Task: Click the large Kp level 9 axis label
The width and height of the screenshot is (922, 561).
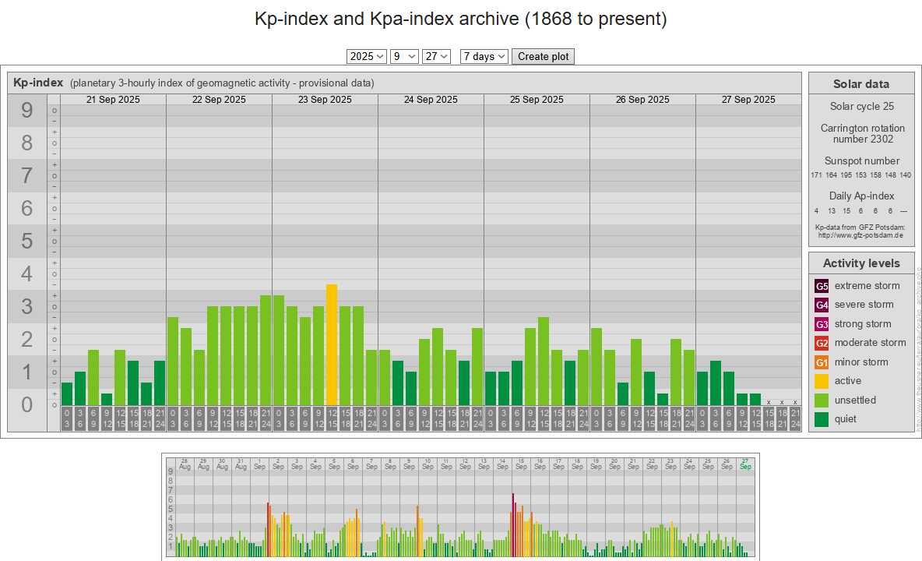Action: click(x=27, y=111)
